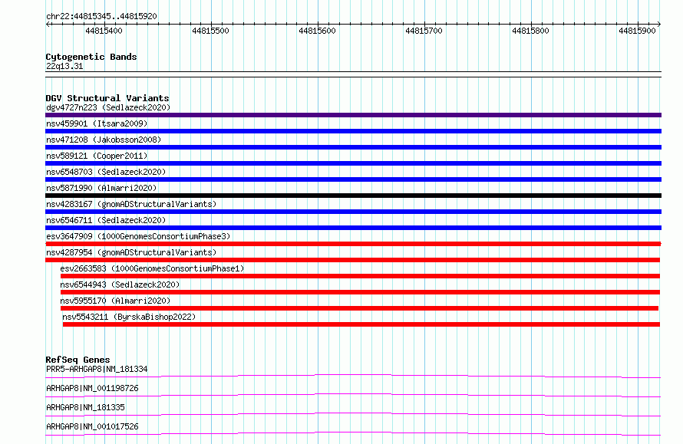Click the blue nsv589121 variant bar
Screen dimensions: 683x444
[353, 163]
